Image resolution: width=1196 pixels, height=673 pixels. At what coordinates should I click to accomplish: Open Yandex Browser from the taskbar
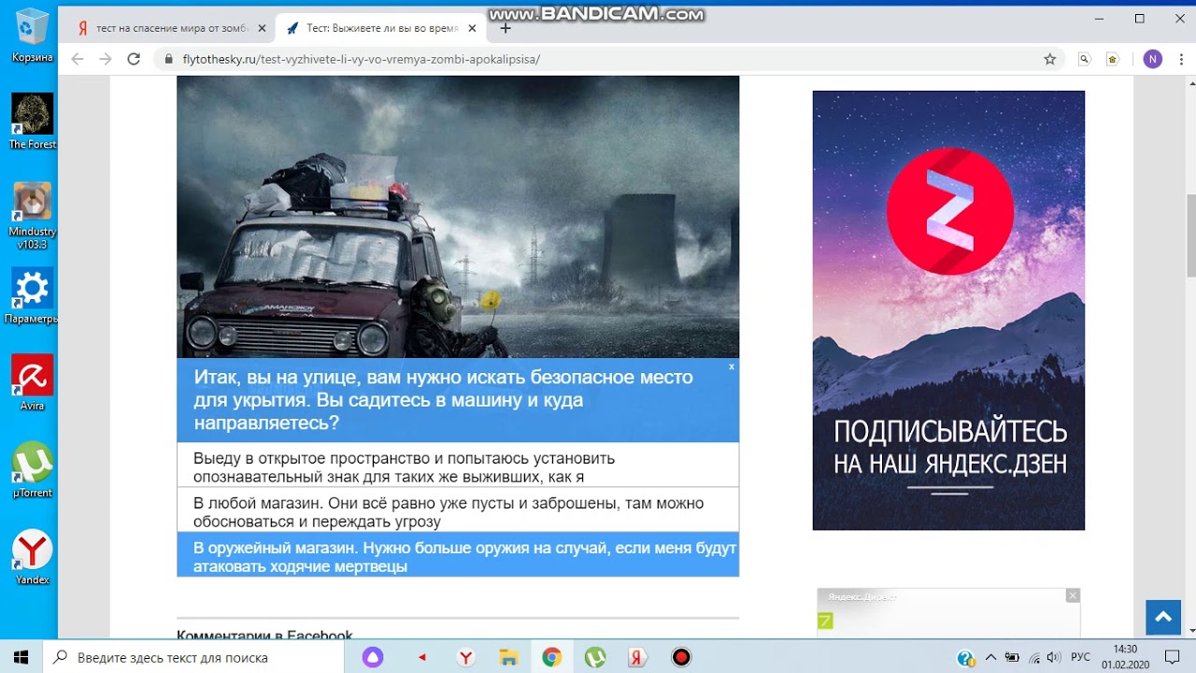click(465, 657)
